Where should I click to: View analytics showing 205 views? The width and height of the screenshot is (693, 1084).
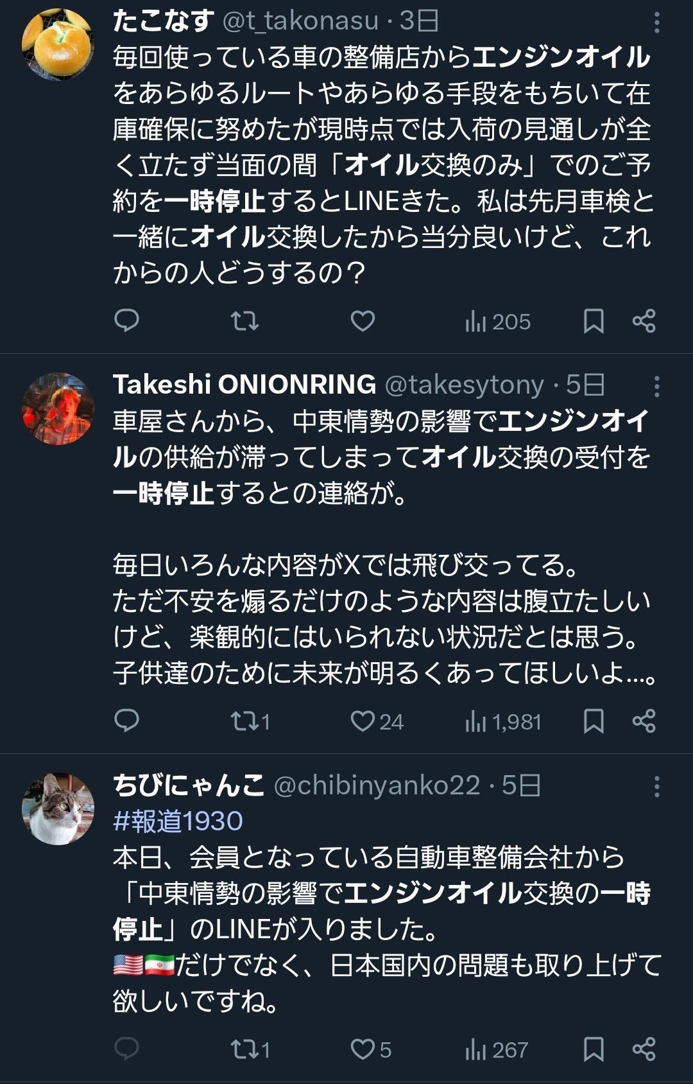point(498,321)
